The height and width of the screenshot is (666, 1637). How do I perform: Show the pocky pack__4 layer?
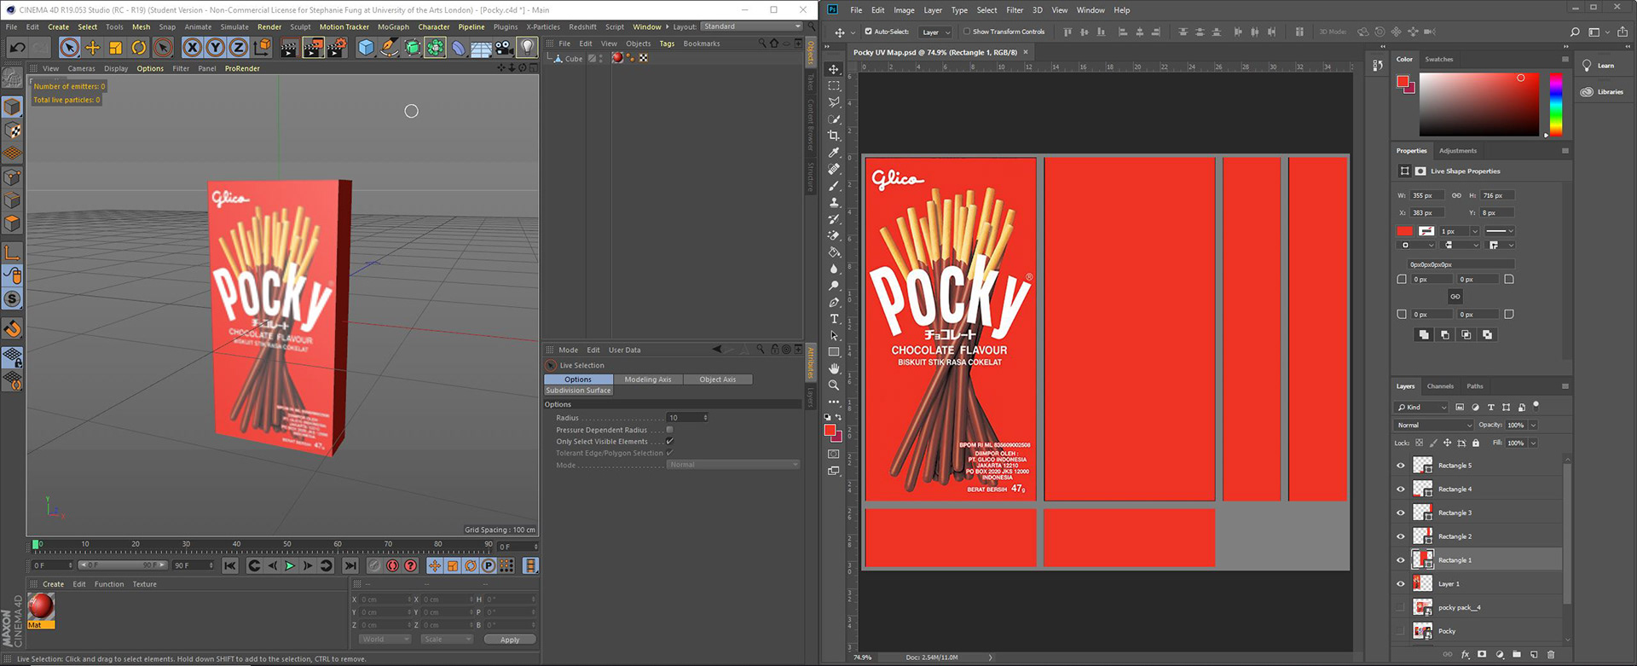[1400, 607]
